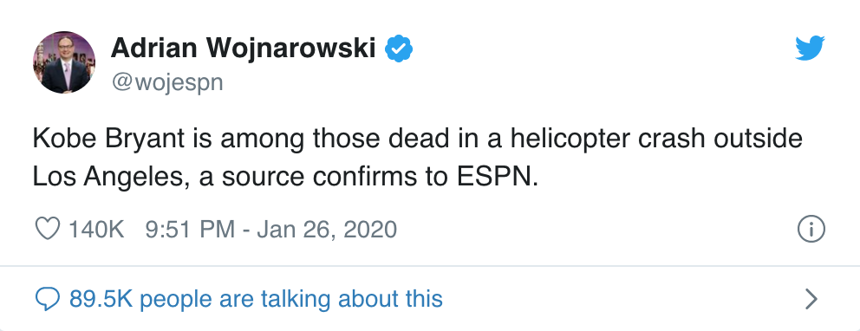Screen dimensions: 860x331
Task: Click the 140K like count
Action: [x=96, y=229]
